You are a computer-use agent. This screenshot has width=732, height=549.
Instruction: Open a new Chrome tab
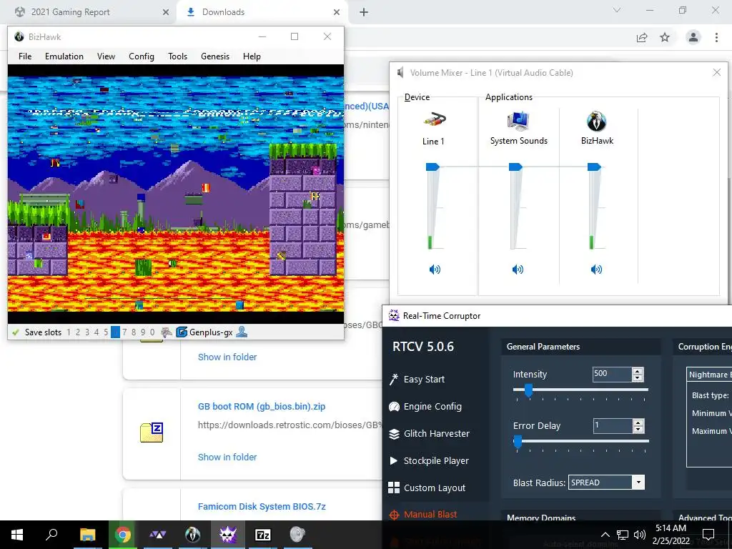tap(364, 12)
